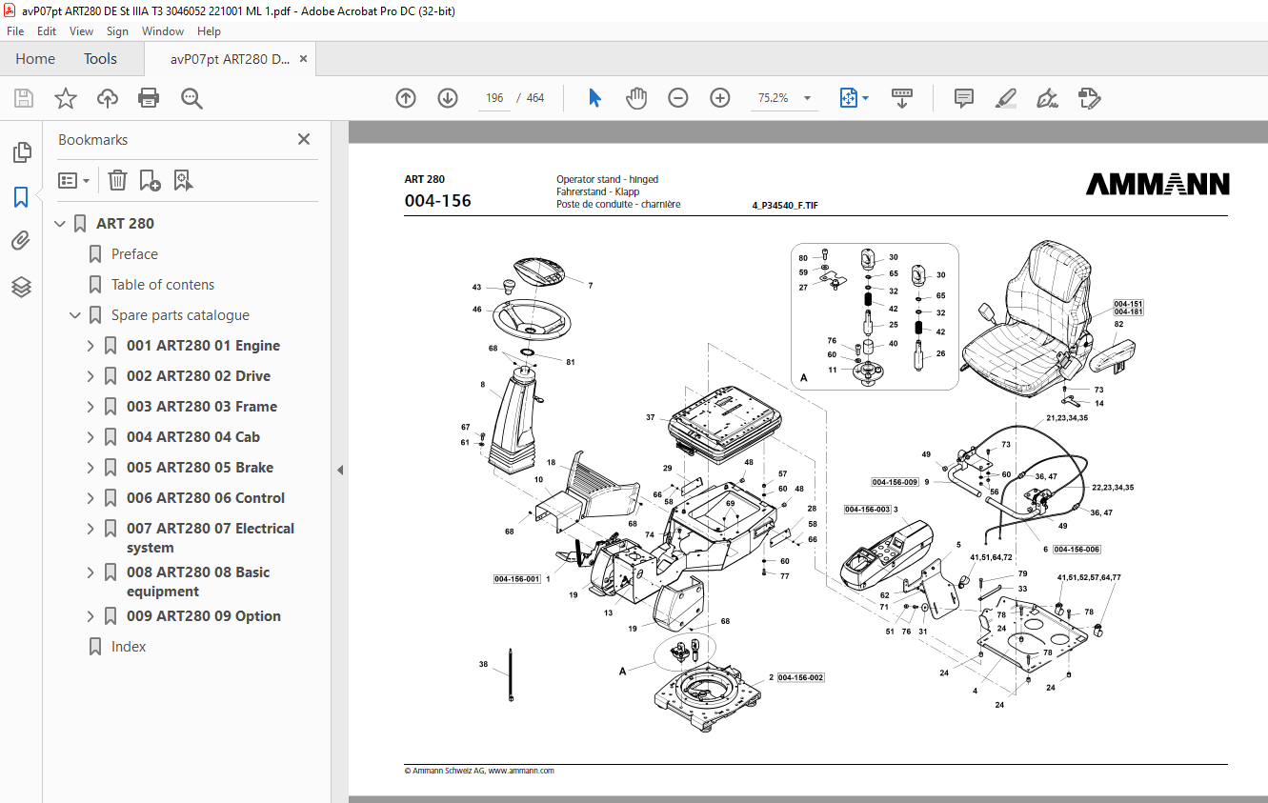Collapse the navigation pane with the arrow
Image resolution: width=1268 pixels, height=803 pixels.
(x=340, y=470)
